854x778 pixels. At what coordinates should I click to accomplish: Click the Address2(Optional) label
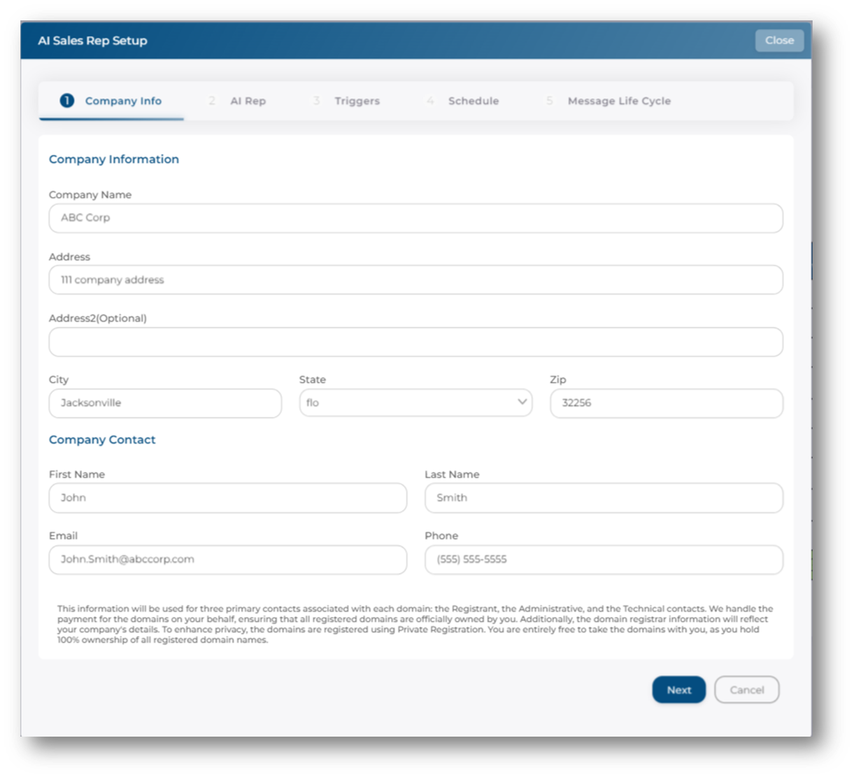97,318
